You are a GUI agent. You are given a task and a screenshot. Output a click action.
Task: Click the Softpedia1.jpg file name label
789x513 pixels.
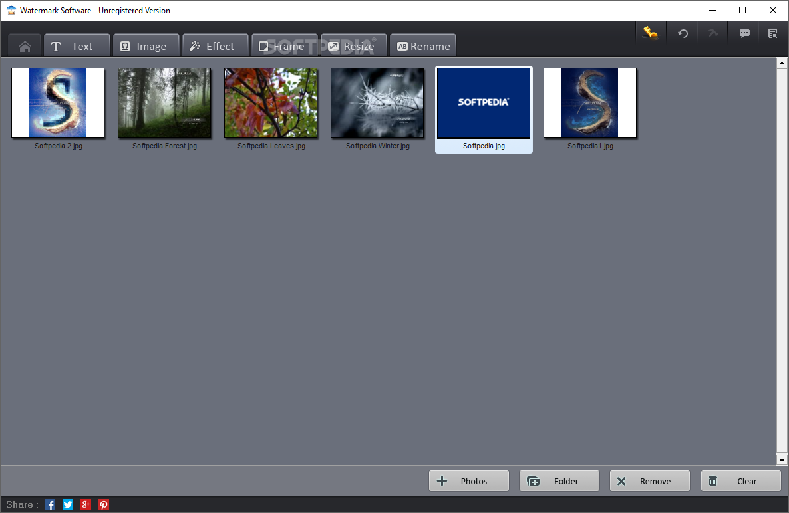coord(590,146)
